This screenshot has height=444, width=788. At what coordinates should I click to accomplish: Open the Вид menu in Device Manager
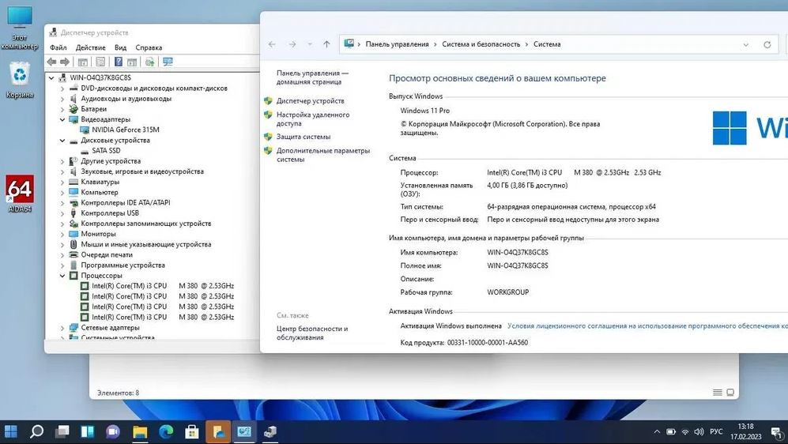pos(120,47)
